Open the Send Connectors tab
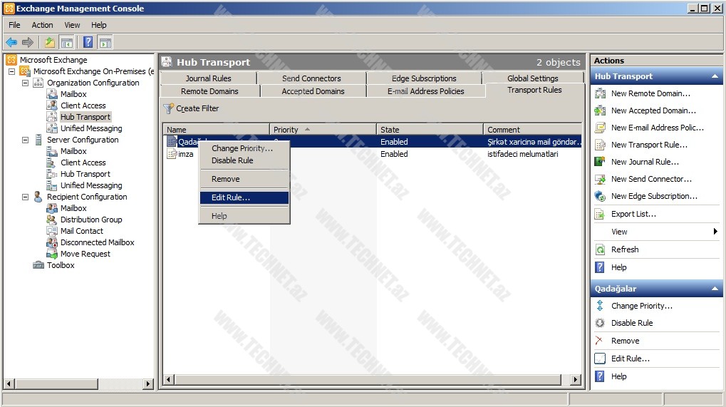This screenshot has height=407, width=726. pyautogui.click(x=311, y=78)
